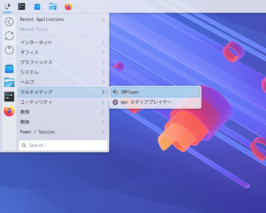
Task: Launch Firefox from the menu sidebar
Action: (x=9, y=111)
